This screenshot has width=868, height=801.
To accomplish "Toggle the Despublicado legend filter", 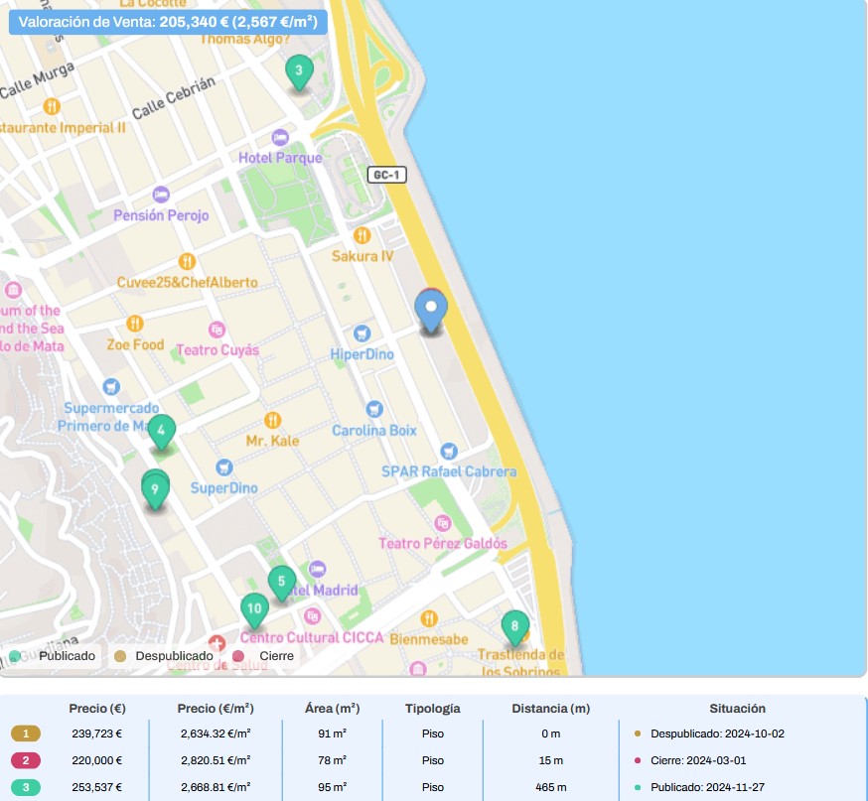I will click(x=164, y=656).
